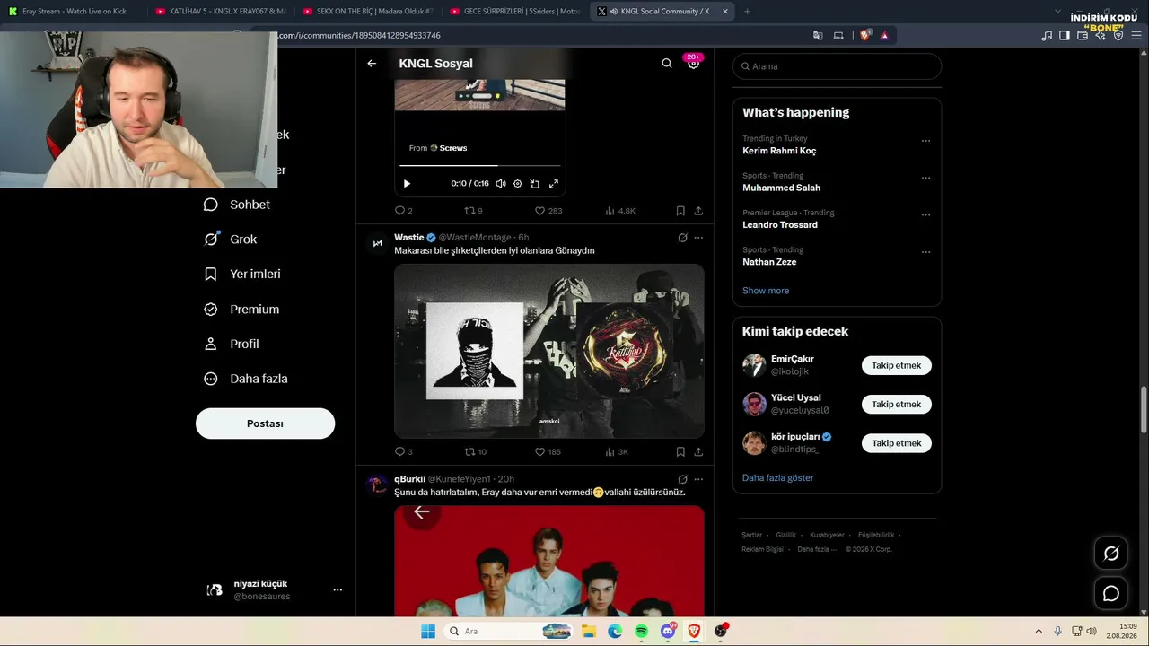Open Spotify from the taskbar

click(x=641, y=631)
